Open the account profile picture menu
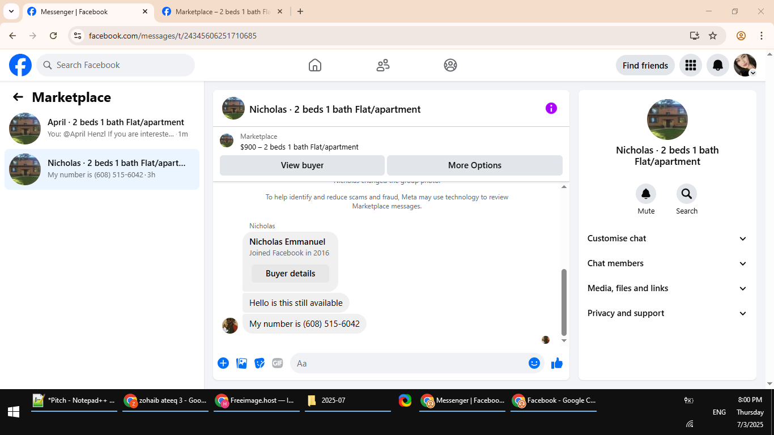Image resolution: width=774 pixels, height=435 pixels. 745,65
